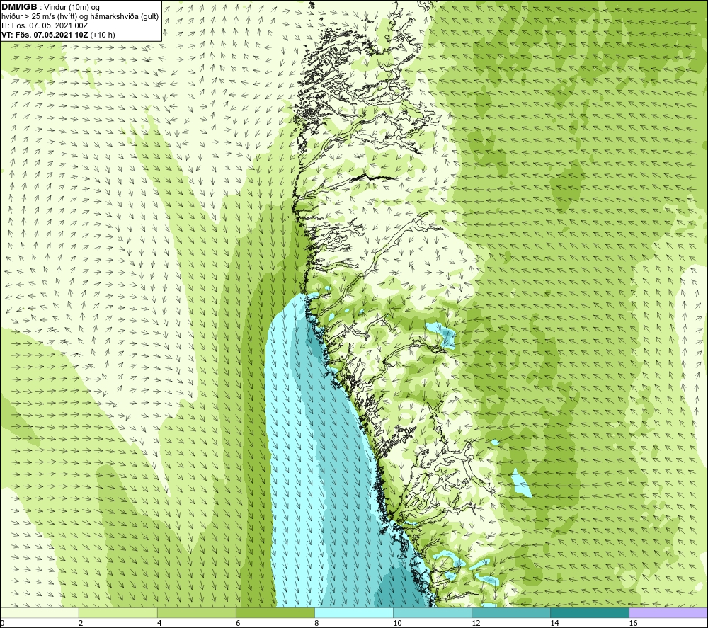Click the 'hviður > 25 m/s' legend line
708x628 pixels.
pyautogui.click(x=80, y=17)
